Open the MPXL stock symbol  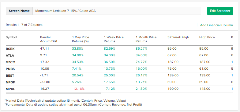tap(10, 89)
